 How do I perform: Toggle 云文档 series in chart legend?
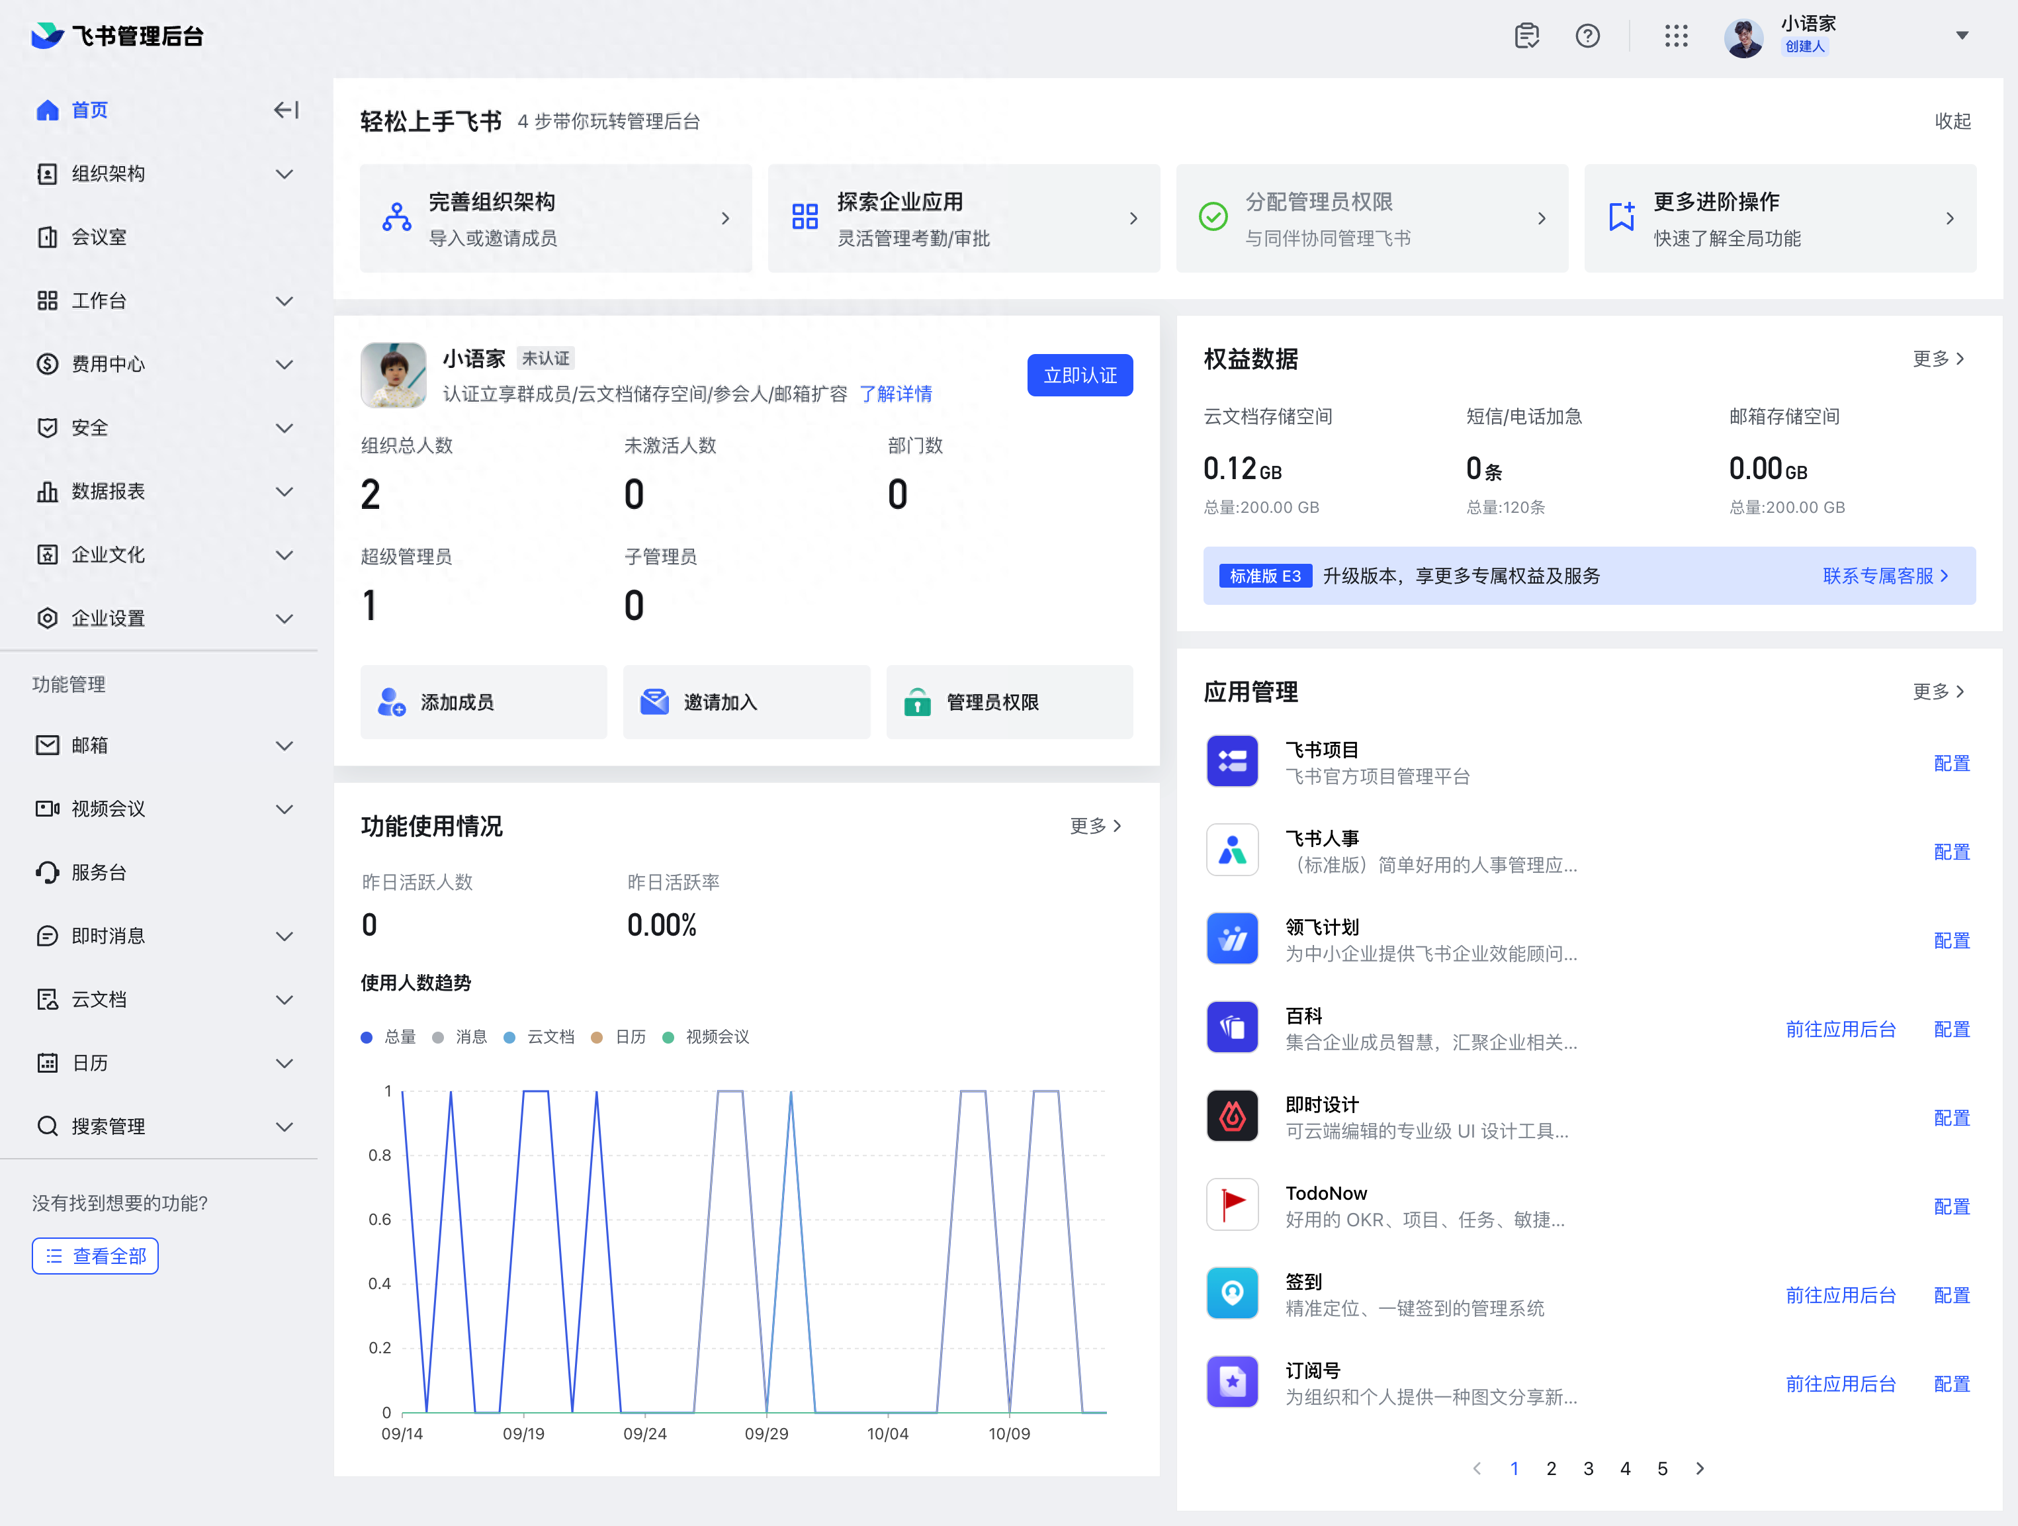tap(539, 1037)
